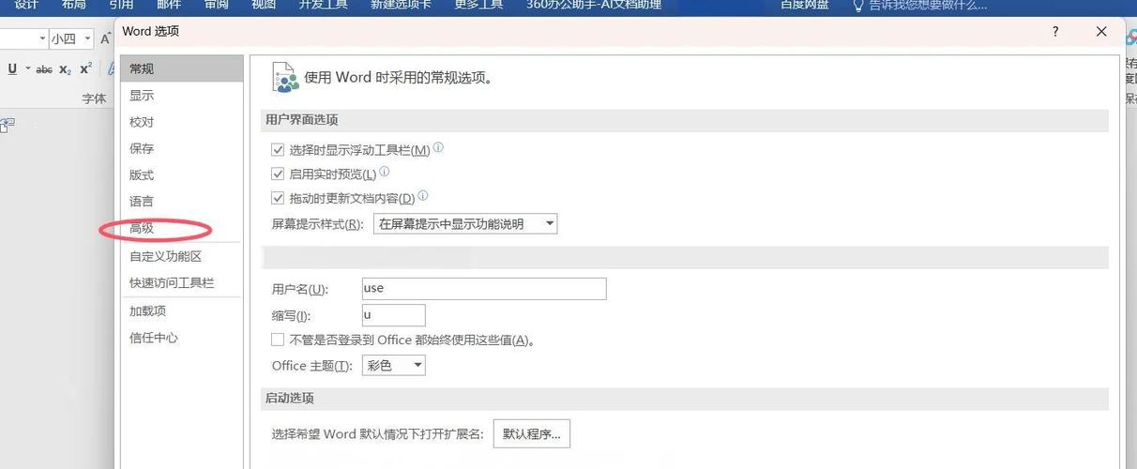The image size is (1137, 469).
Task: Click the grow font size A icon
Action: pos(105,38)
